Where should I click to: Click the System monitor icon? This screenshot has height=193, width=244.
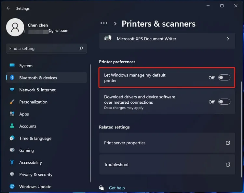point(12,65)
